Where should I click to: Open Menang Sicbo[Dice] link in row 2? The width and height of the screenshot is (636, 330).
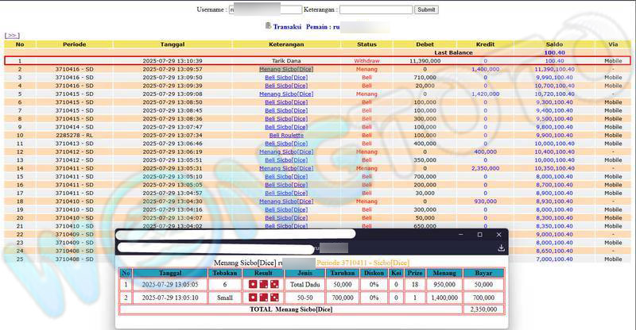coord(286,69)
